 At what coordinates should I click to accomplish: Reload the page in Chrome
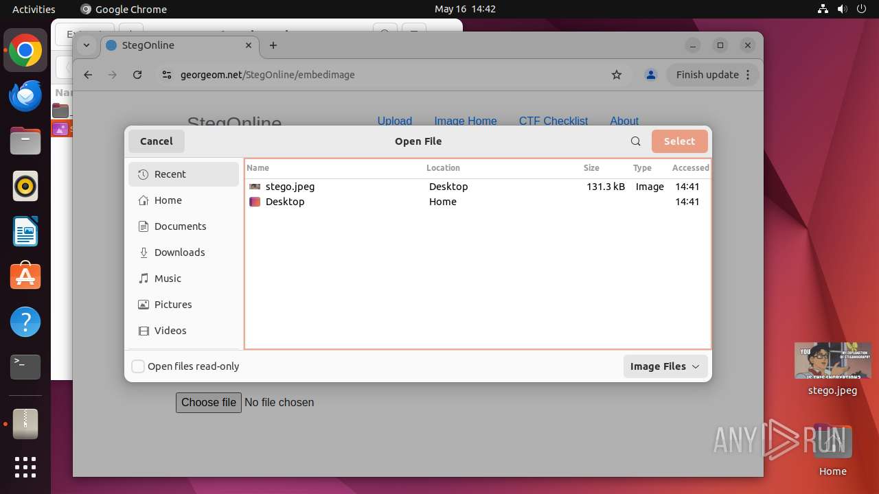137,75
